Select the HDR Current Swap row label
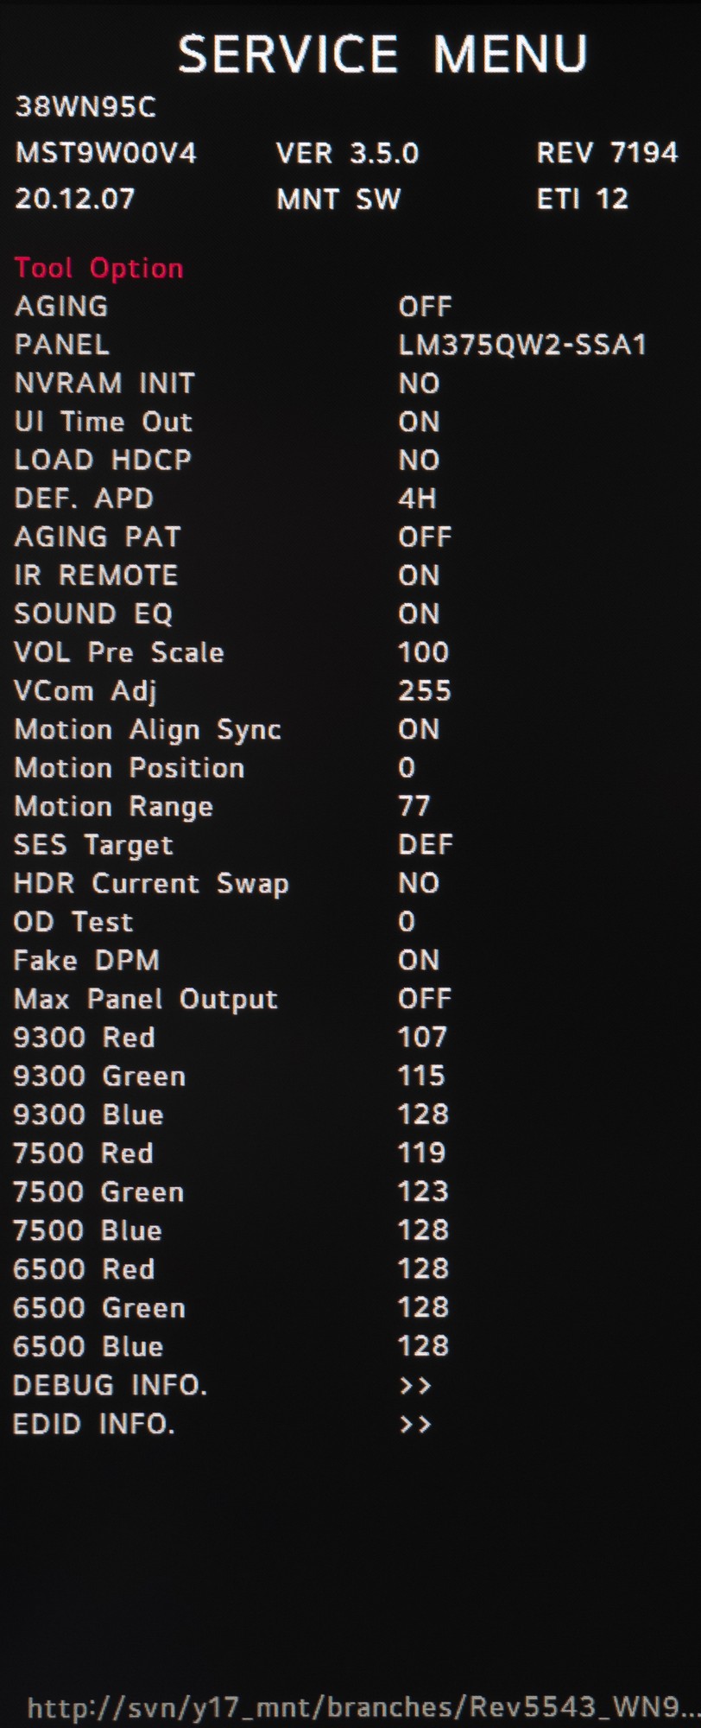The image size is (701, 1728). click(151, 884)
